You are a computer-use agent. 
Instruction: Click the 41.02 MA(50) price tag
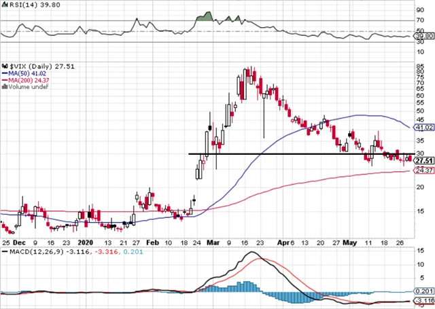click(424, 127)
